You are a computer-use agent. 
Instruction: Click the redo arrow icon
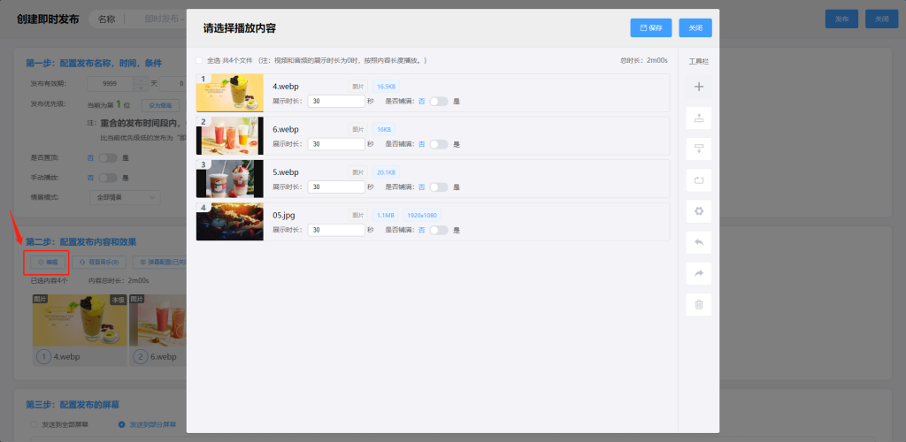click(x=699, y=273)
